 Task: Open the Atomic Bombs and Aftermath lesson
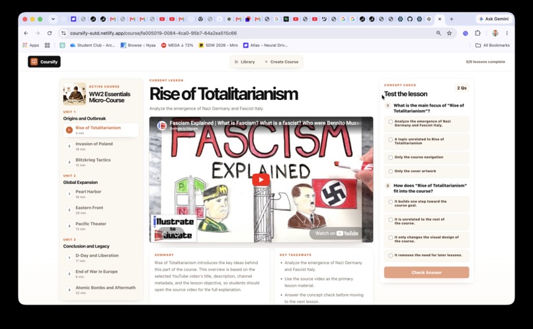pos(101,290)
